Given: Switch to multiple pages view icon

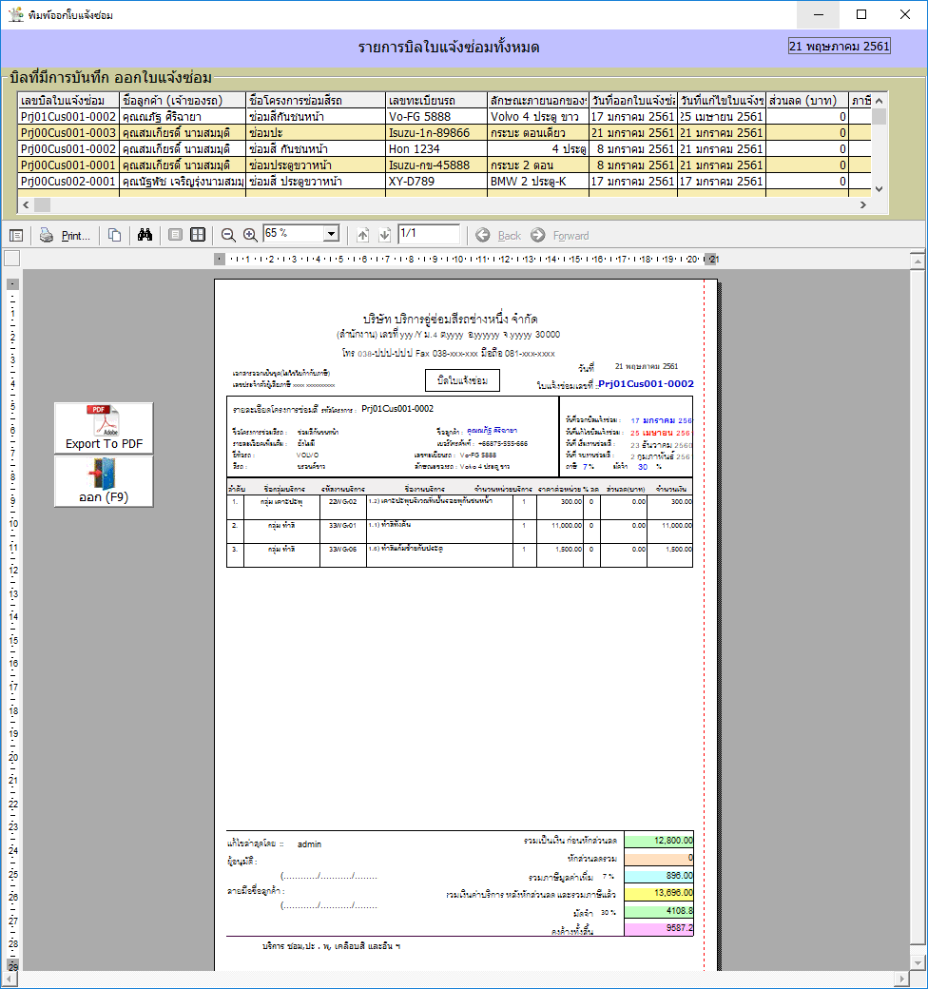Looking at the screenshot, I should (x=198, y=235).
